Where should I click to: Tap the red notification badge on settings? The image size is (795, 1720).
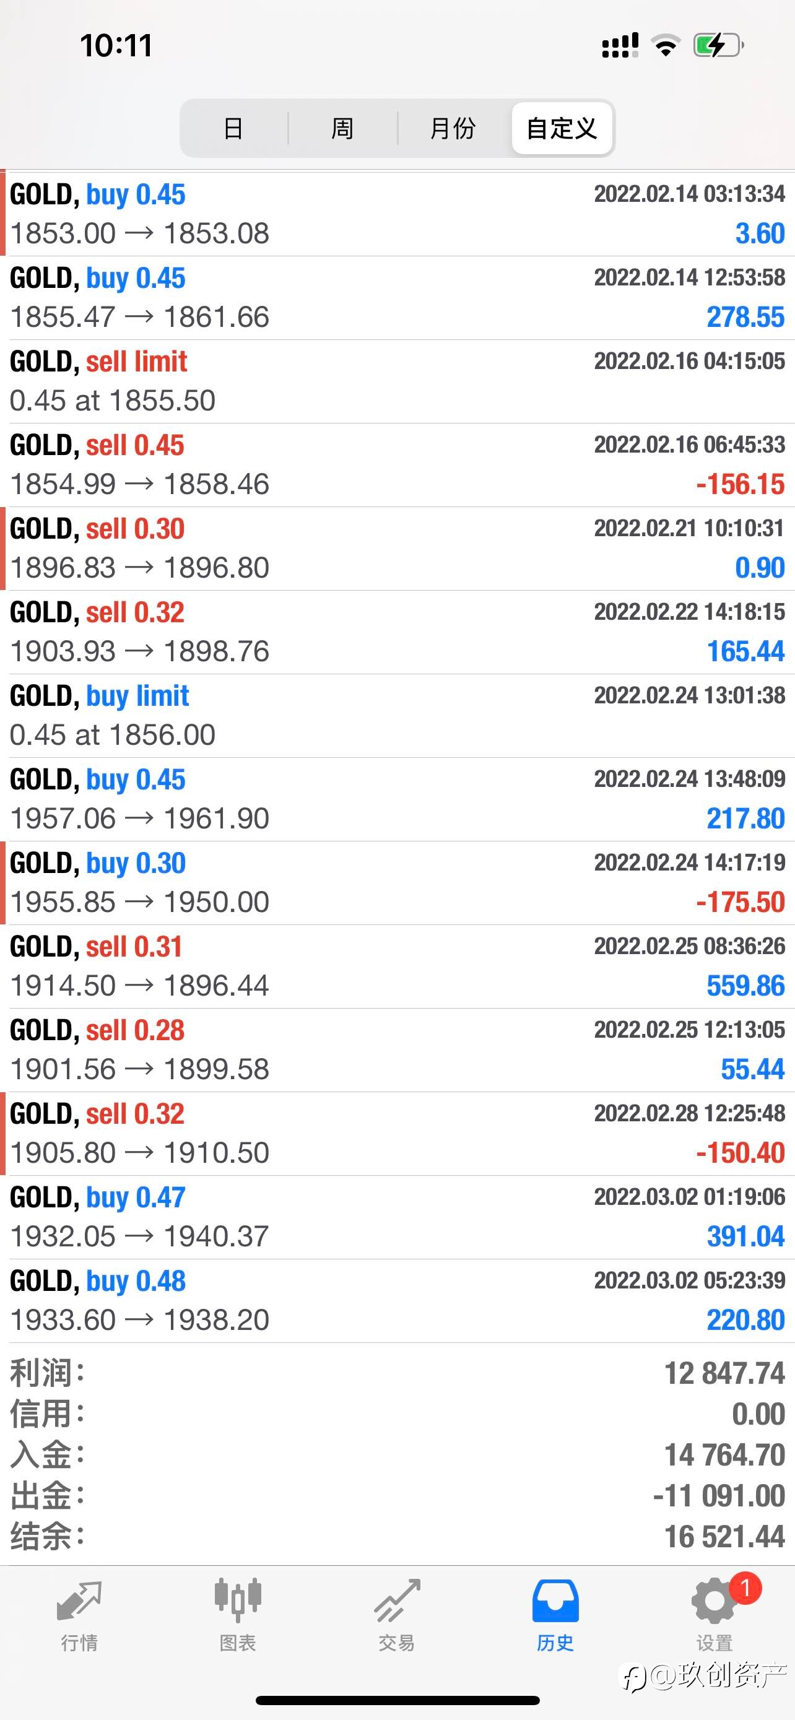coord(745,1589)
